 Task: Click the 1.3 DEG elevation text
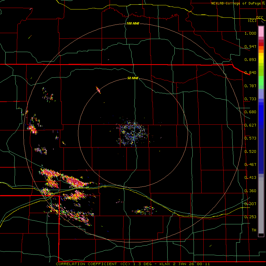pyautogui.click(x=142, y=264)
